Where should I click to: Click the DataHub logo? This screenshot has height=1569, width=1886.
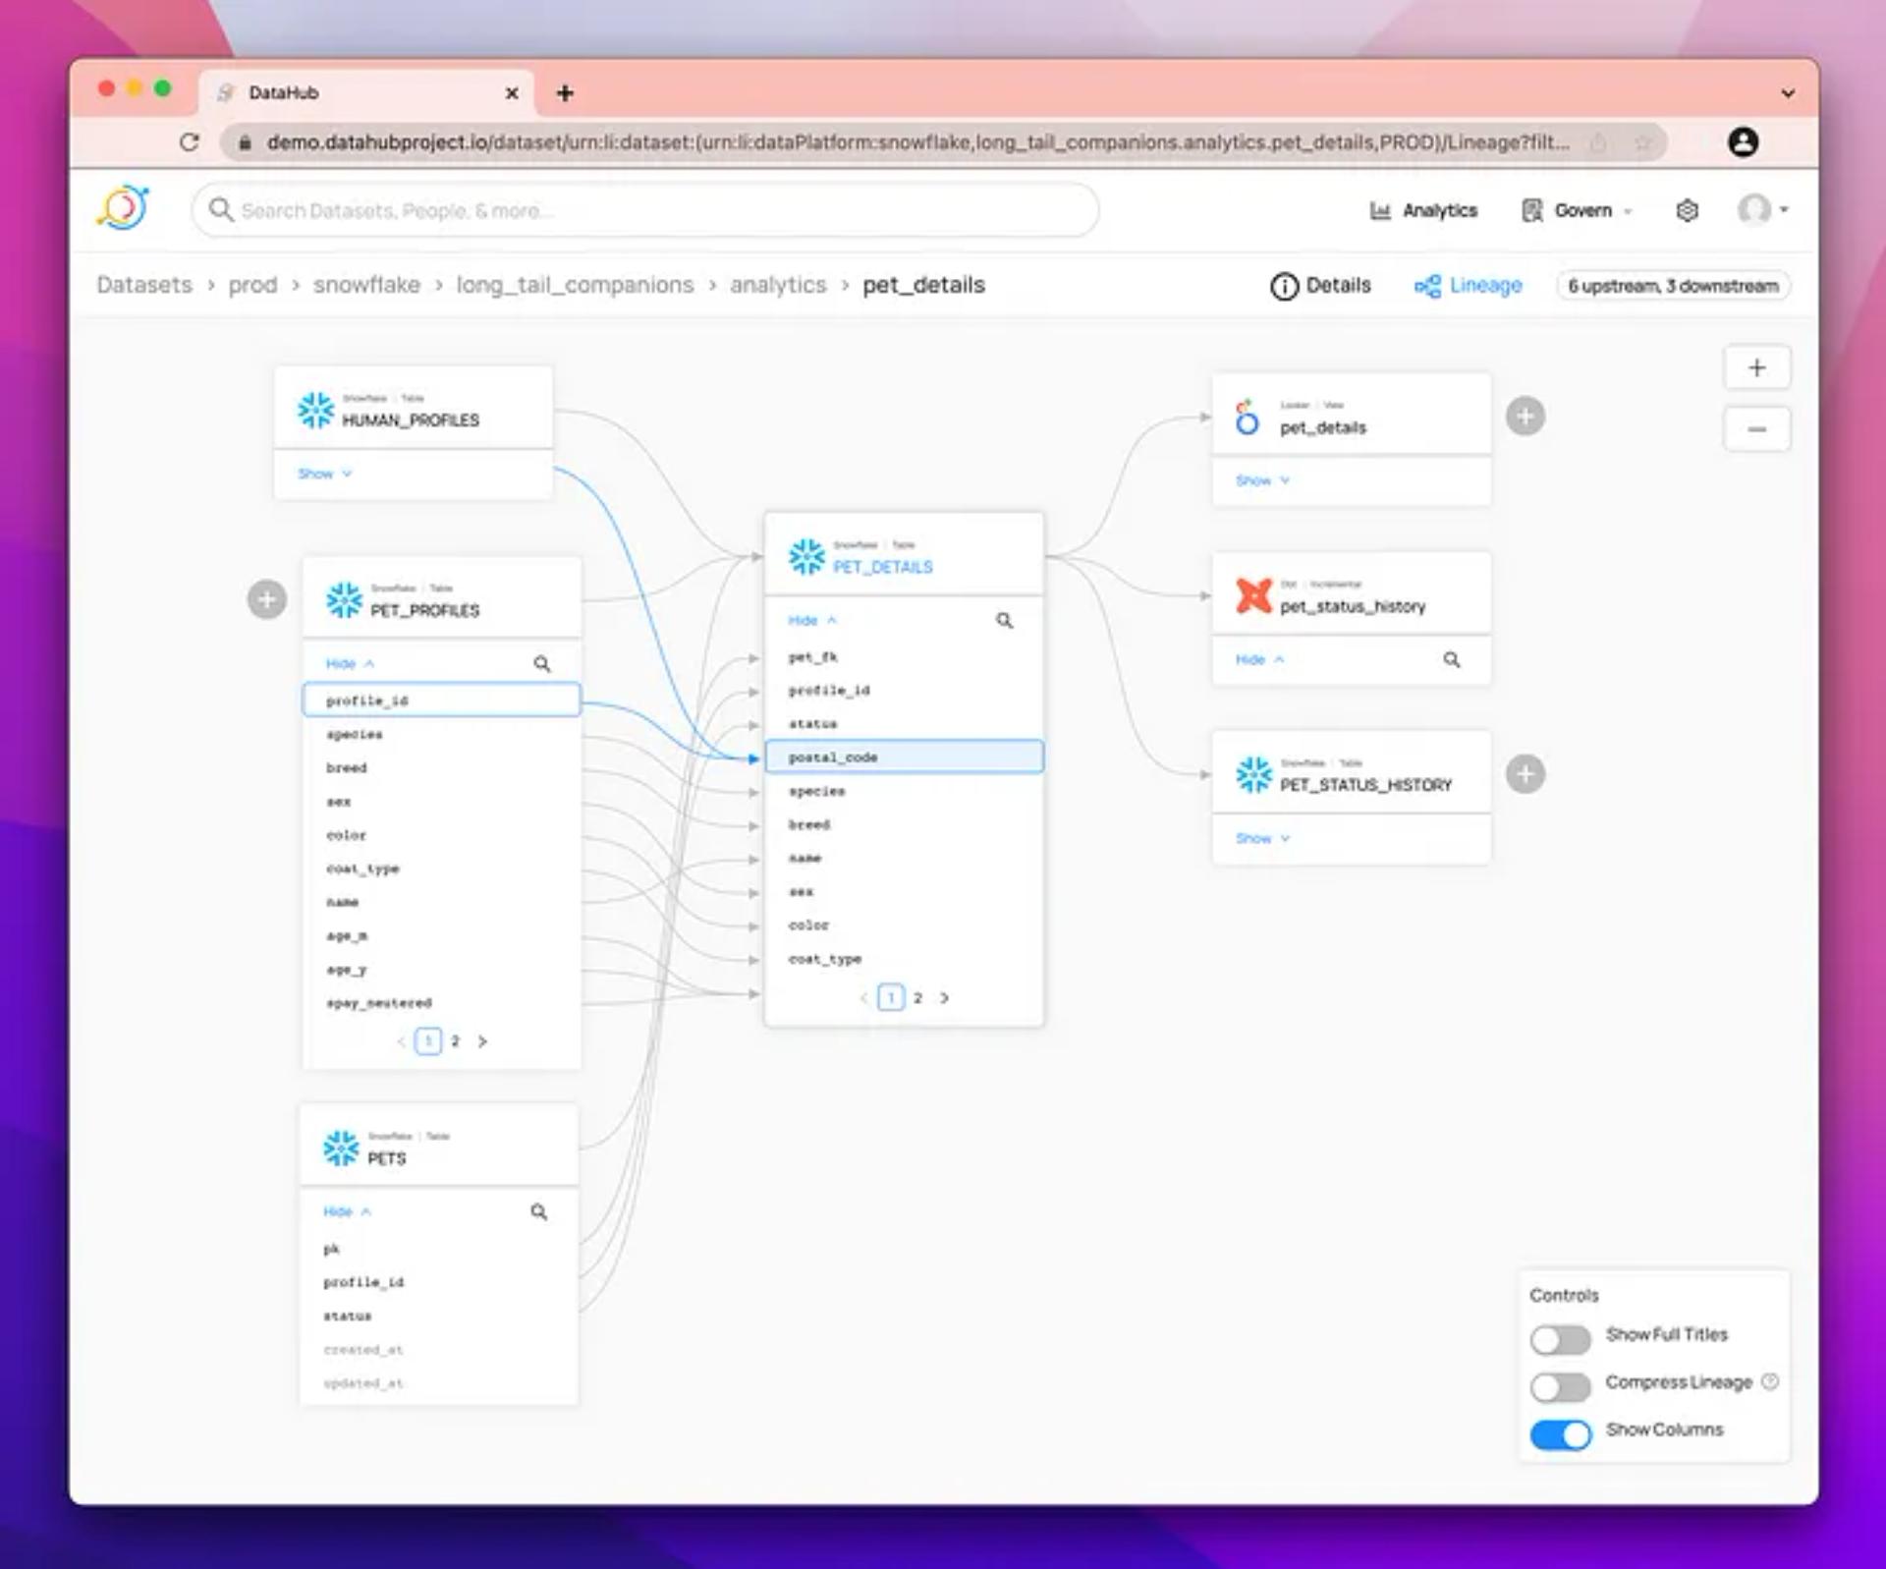[124, 208]
